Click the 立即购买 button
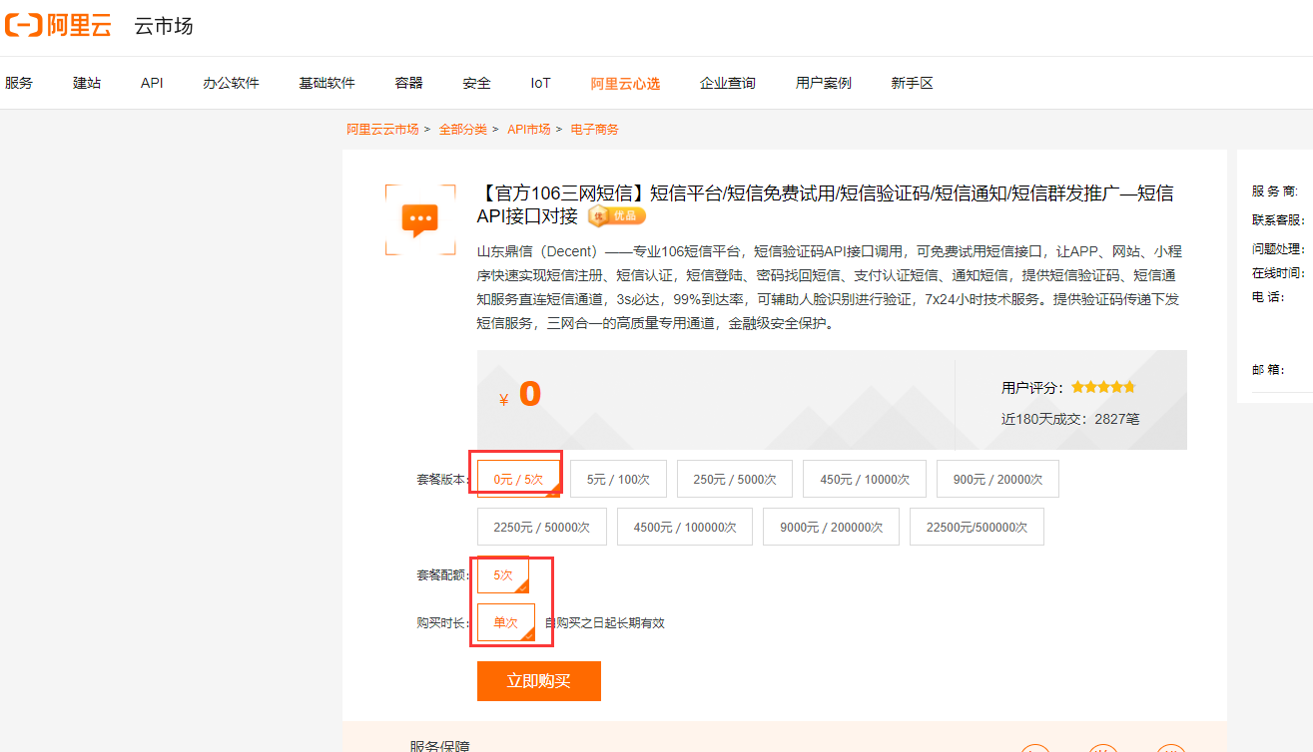1313x752 pixels. pos(539,681)
